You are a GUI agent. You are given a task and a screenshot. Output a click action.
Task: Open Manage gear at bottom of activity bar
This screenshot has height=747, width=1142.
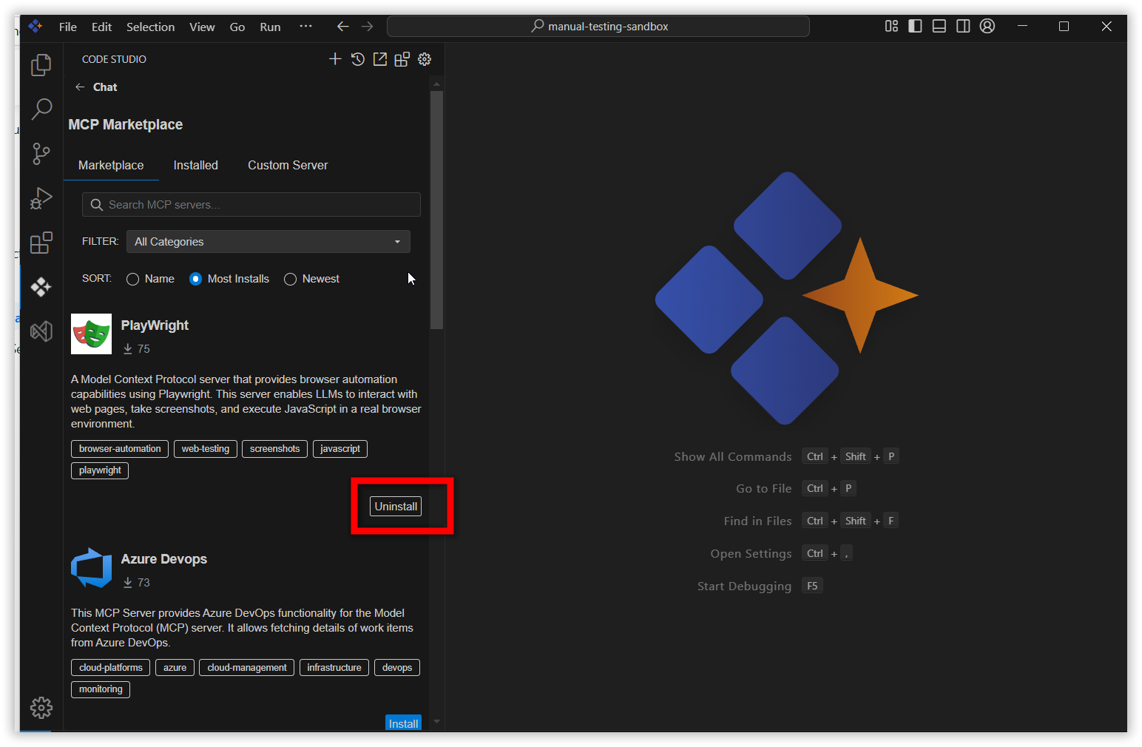coord(41,708)
